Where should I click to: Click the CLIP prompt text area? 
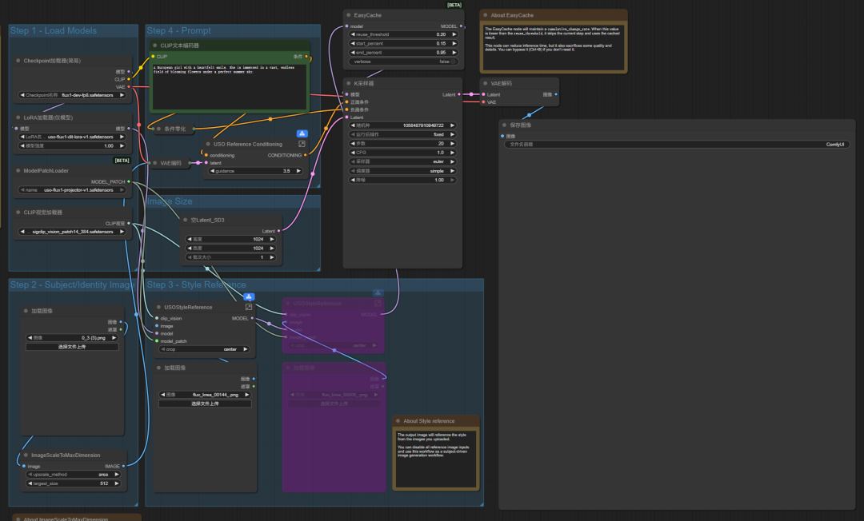pyautogui.click(x=230, y=87)
